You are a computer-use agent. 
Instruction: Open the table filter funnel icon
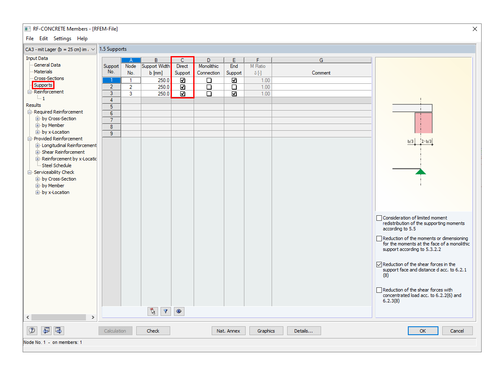166,311
